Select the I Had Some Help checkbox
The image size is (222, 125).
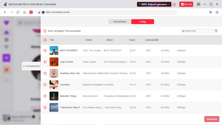45,107
